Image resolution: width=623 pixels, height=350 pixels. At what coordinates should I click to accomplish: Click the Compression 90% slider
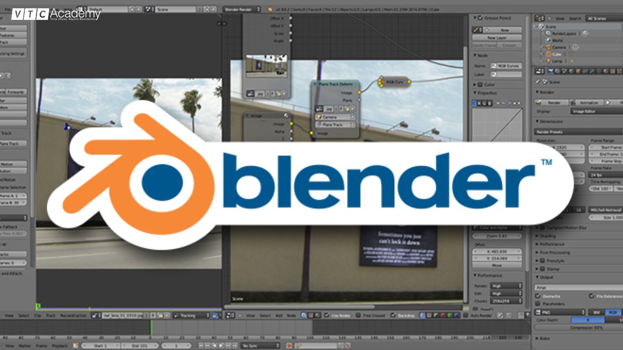(x=579, y=328)
